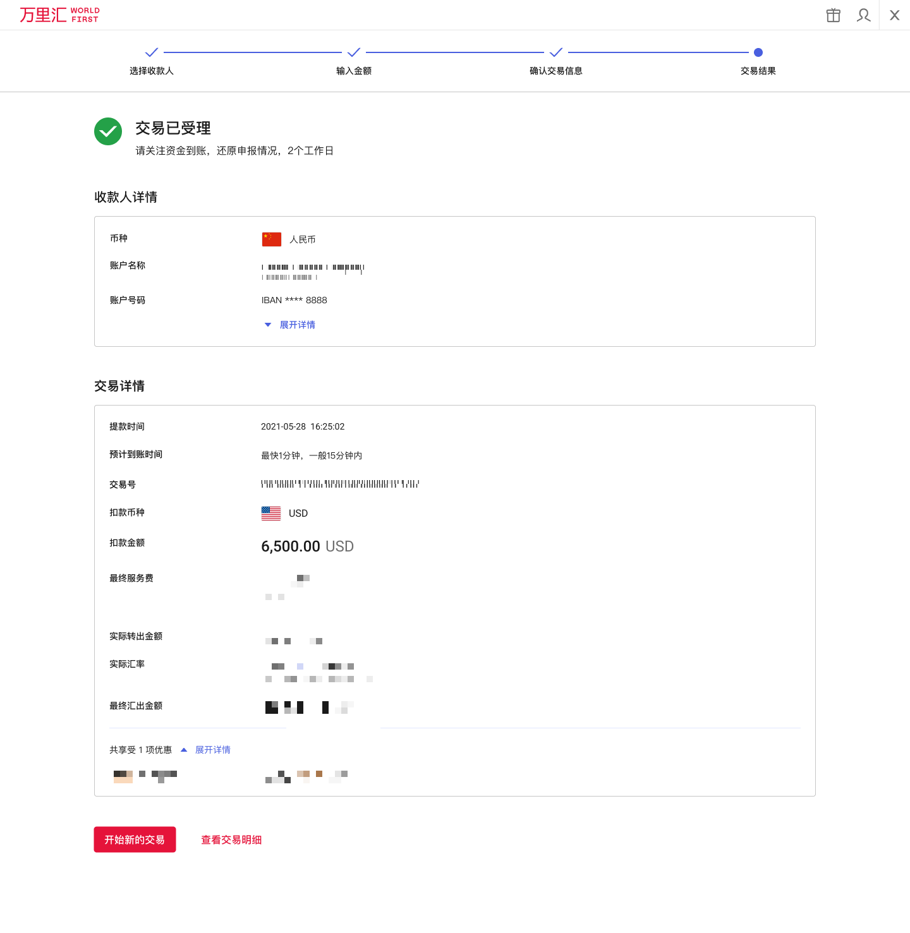This screenshot has width=910, height=933.
Task: Select the 交易结果 step label
Action: (758, 71)
